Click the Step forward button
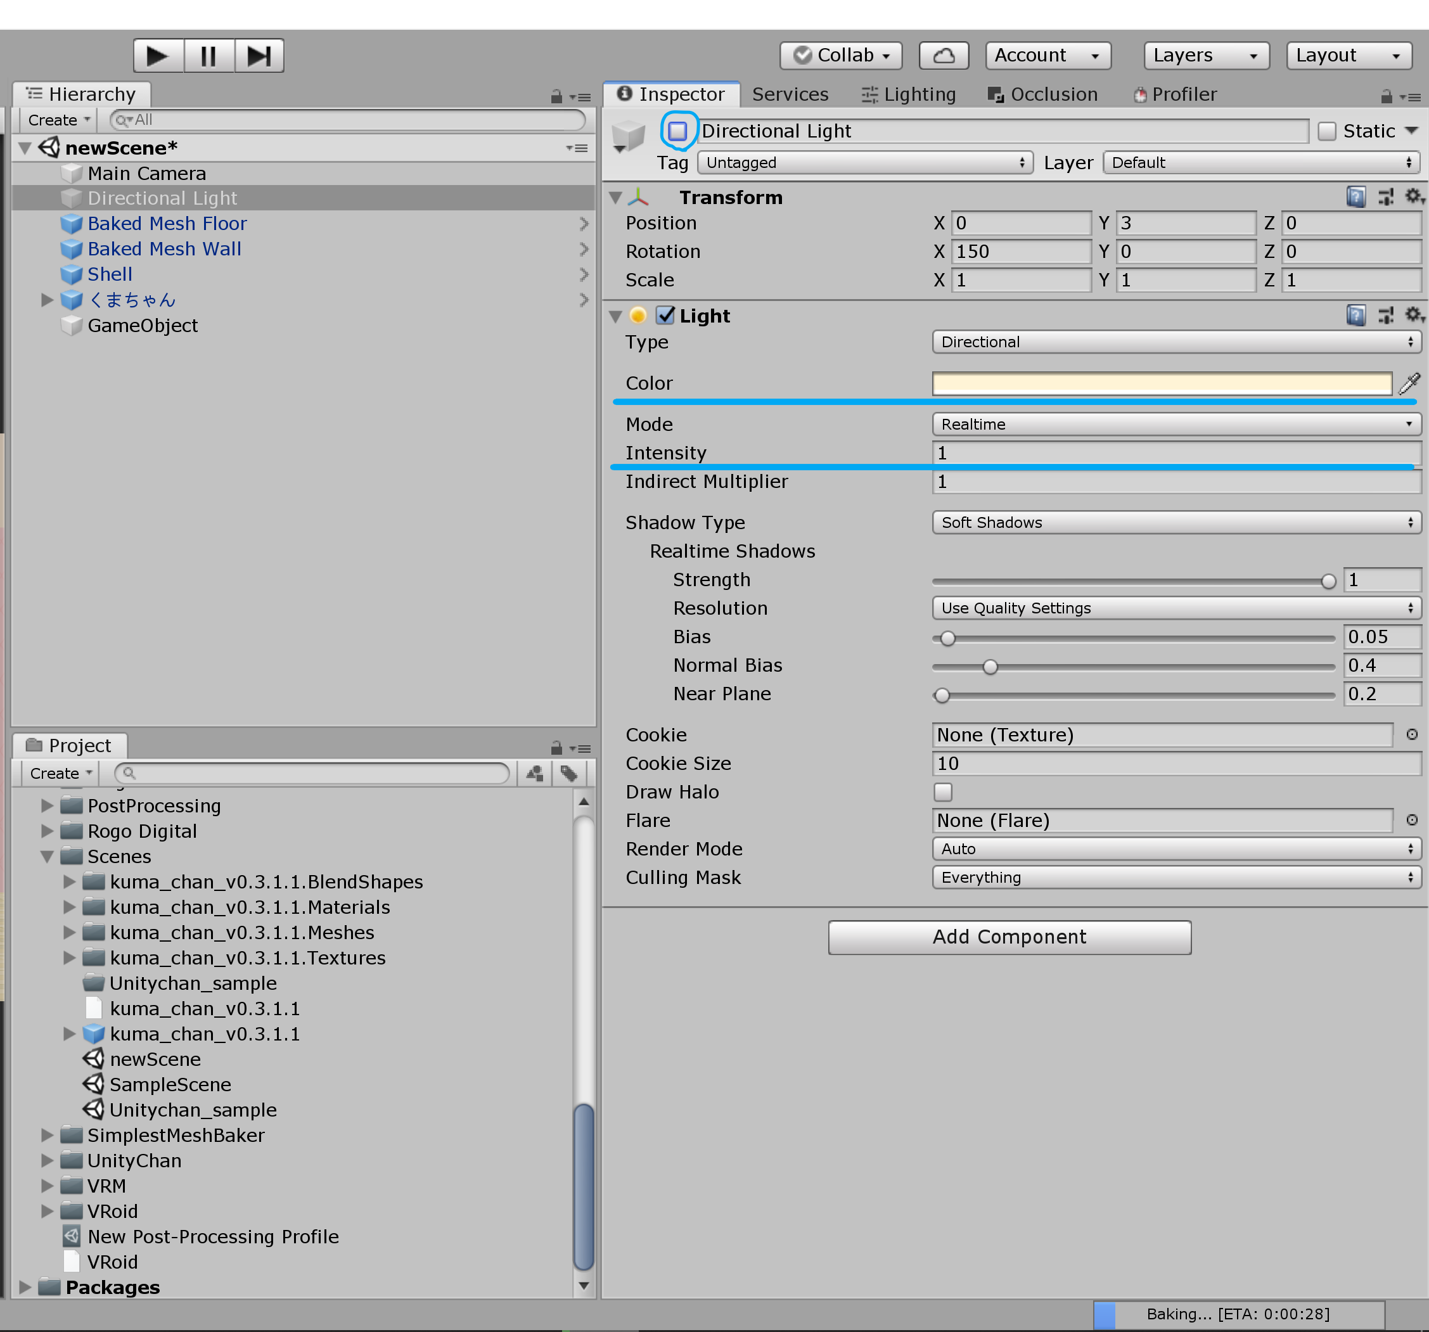This screenshot has height=1332, width=1429. (259, 56)
